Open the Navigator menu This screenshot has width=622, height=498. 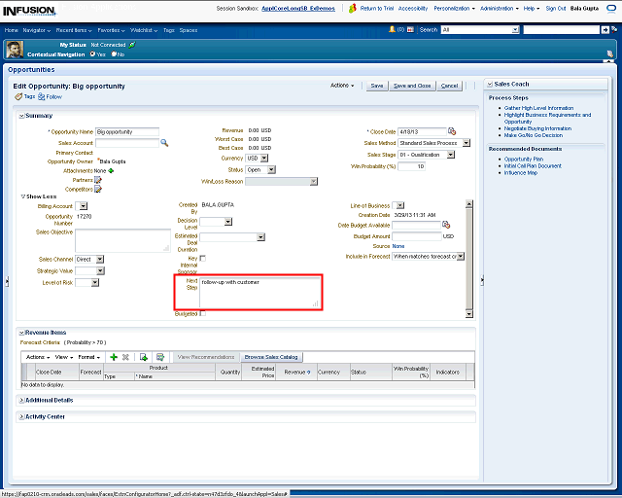pyautogui.click(x=38, y=29)
